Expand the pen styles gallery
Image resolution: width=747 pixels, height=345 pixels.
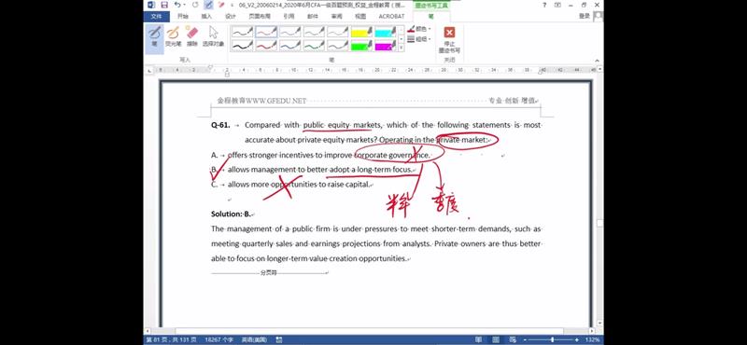point(402,48)
